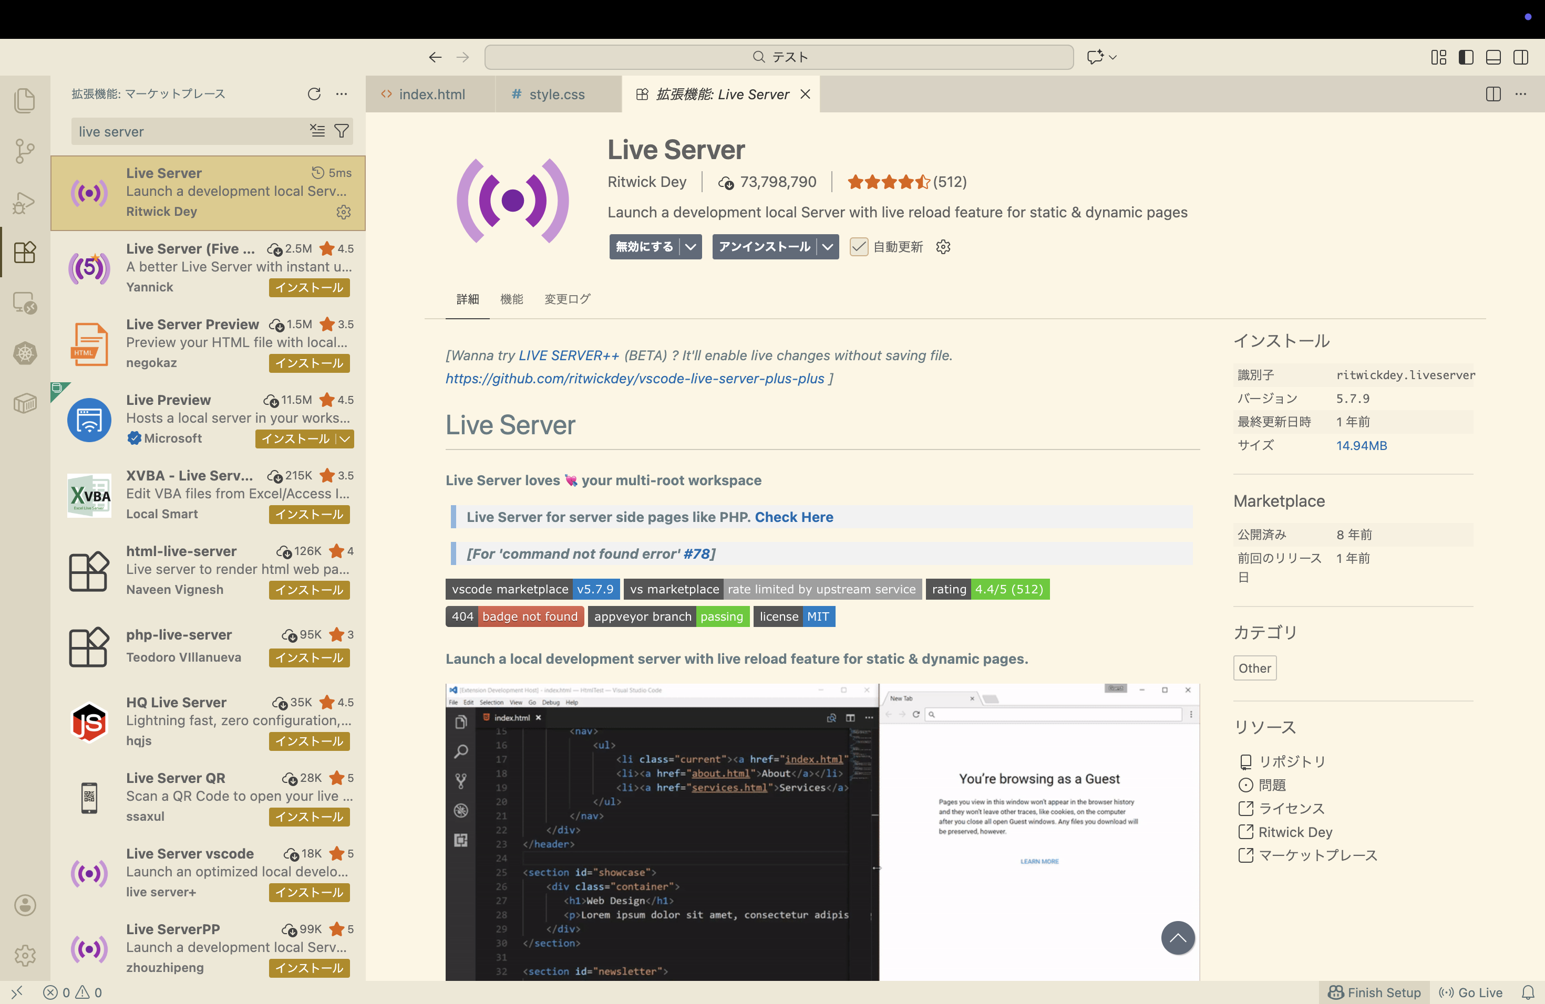Image resolution: width=1545 pixels, height=1004 pixels.
Task: Click Go Live in the status bar
Action: tap(1471, 992)
